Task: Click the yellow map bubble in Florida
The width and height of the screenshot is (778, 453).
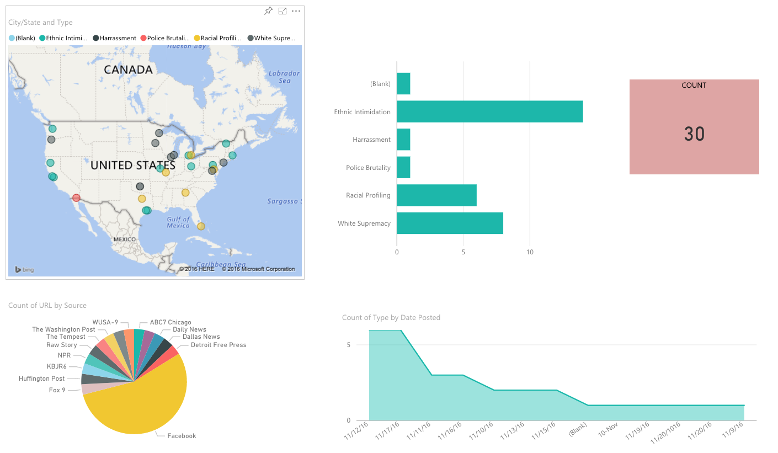Action: (x=201, y=226)
